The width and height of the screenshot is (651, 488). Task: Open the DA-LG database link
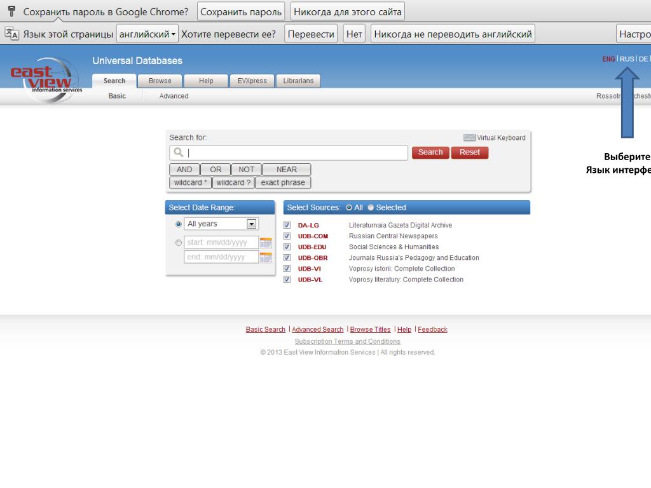pyautogui.click(x=308, y=225)
